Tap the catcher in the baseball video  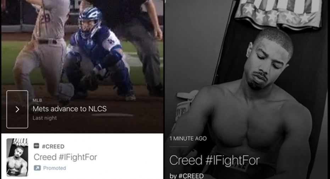pyautogui.click(x=97, y=54)
